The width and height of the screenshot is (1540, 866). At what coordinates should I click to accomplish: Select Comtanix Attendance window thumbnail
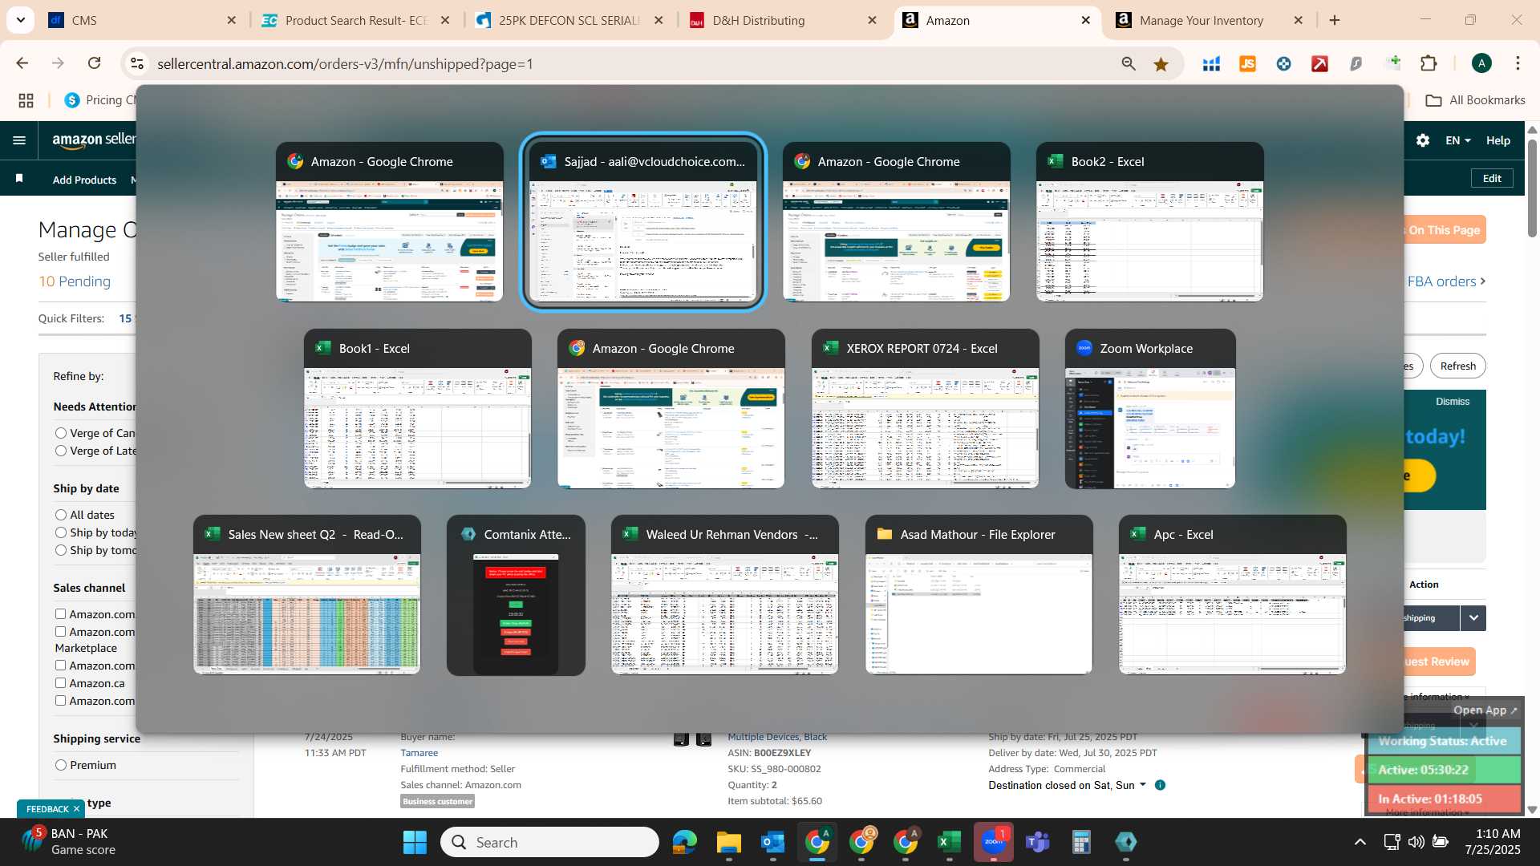point(516,595)
